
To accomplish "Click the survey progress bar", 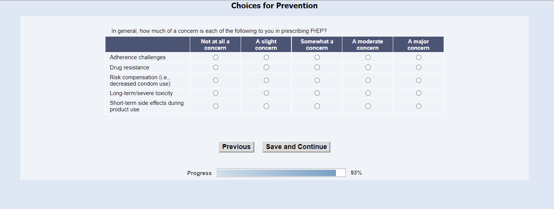I will point(281,173).
